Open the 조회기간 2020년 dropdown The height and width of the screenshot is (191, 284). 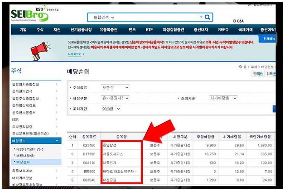pos(111,109)
